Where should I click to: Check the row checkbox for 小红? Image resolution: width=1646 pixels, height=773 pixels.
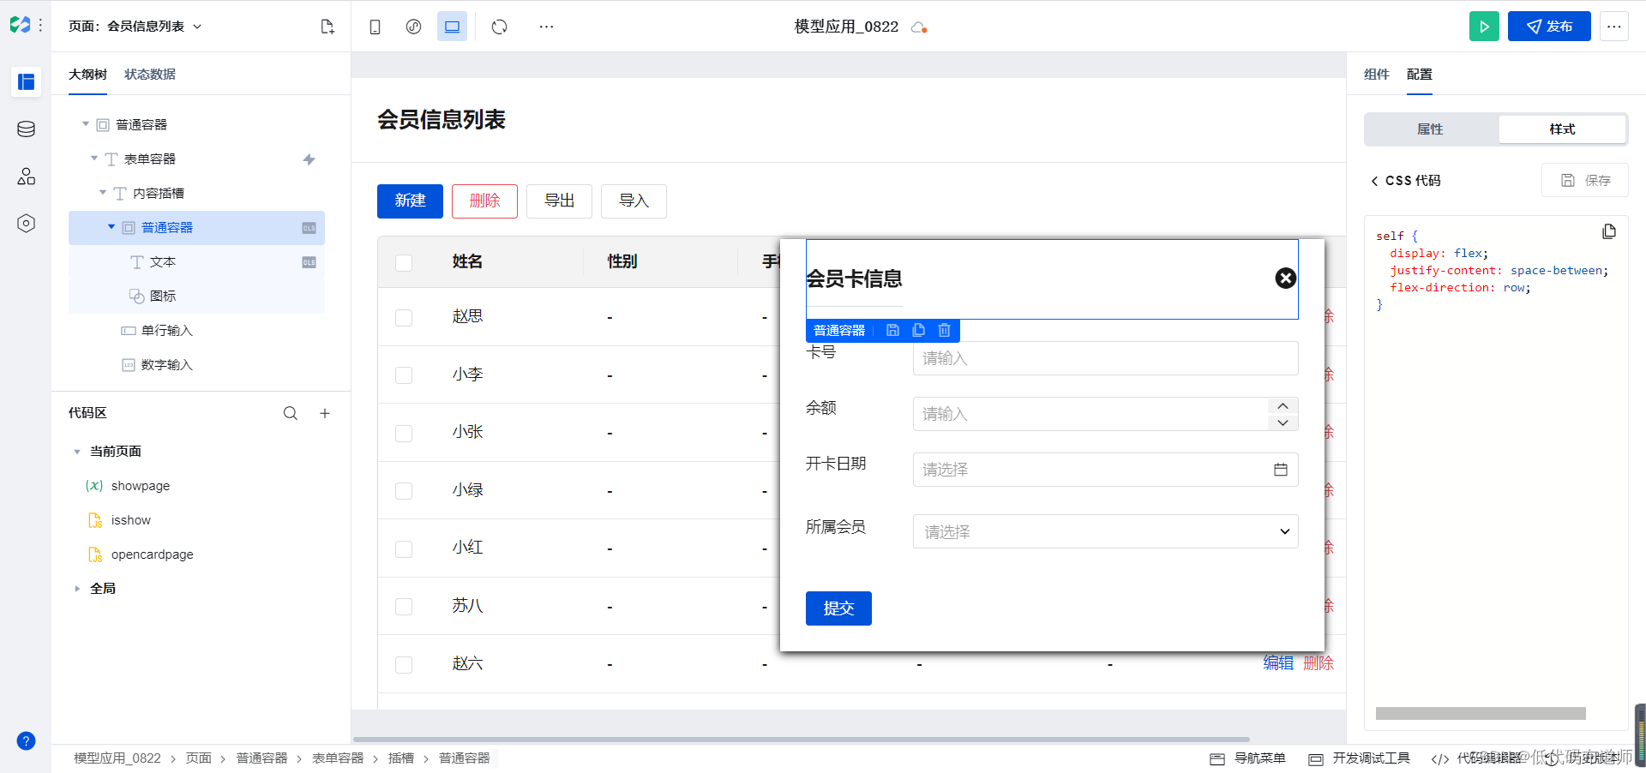[x=404, y=549]
